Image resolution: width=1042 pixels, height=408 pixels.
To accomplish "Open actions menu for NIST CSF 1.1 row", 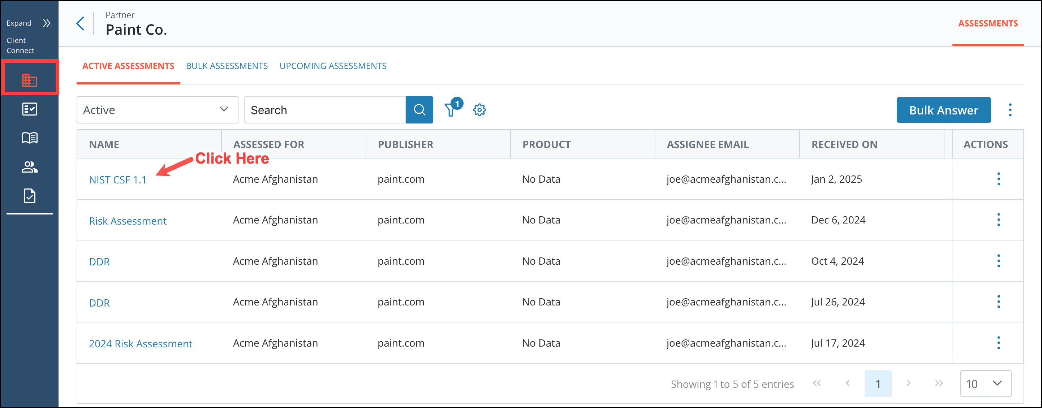I will (x=998, y=179).
